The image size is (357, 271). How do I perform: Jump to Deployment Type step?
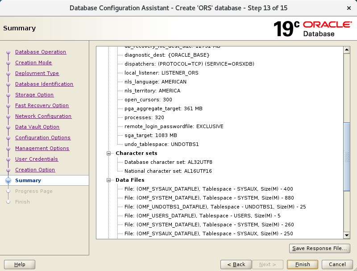point(37,73)
